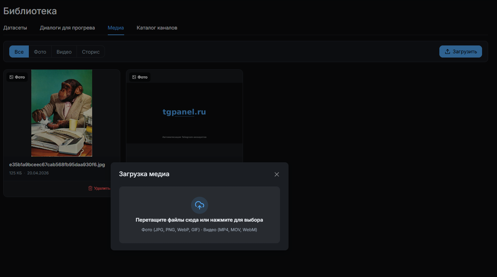
Task: Click the Фото badge on tgpanel card
Action: point(140,77)
